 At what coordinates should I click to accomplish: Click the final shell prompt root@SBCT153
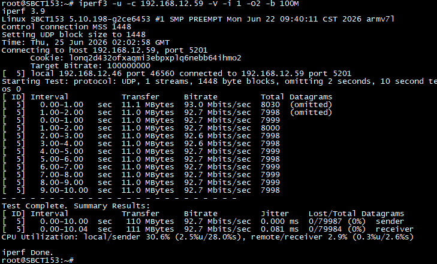[x=37, y=260]
